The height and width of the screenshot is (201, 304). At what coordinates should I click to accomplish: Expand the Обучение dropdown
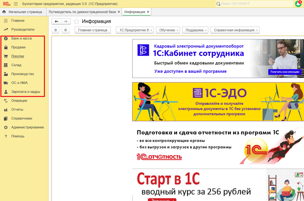pos(168,30)
